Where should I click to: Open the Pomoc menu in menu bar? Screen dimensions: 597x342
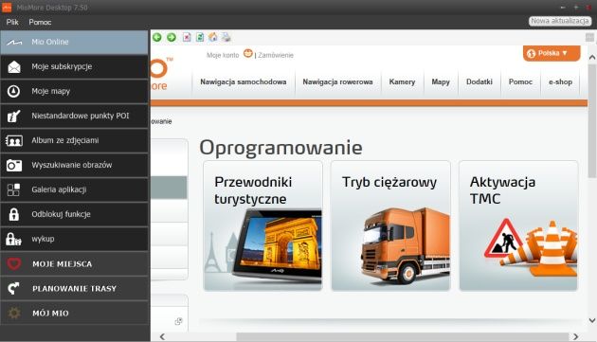pyautogui.click(x=40, y=22)
